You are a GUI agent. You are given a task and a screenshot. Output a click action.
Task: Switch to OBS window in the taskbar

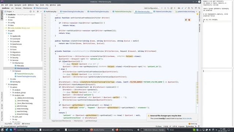point(153,130)
